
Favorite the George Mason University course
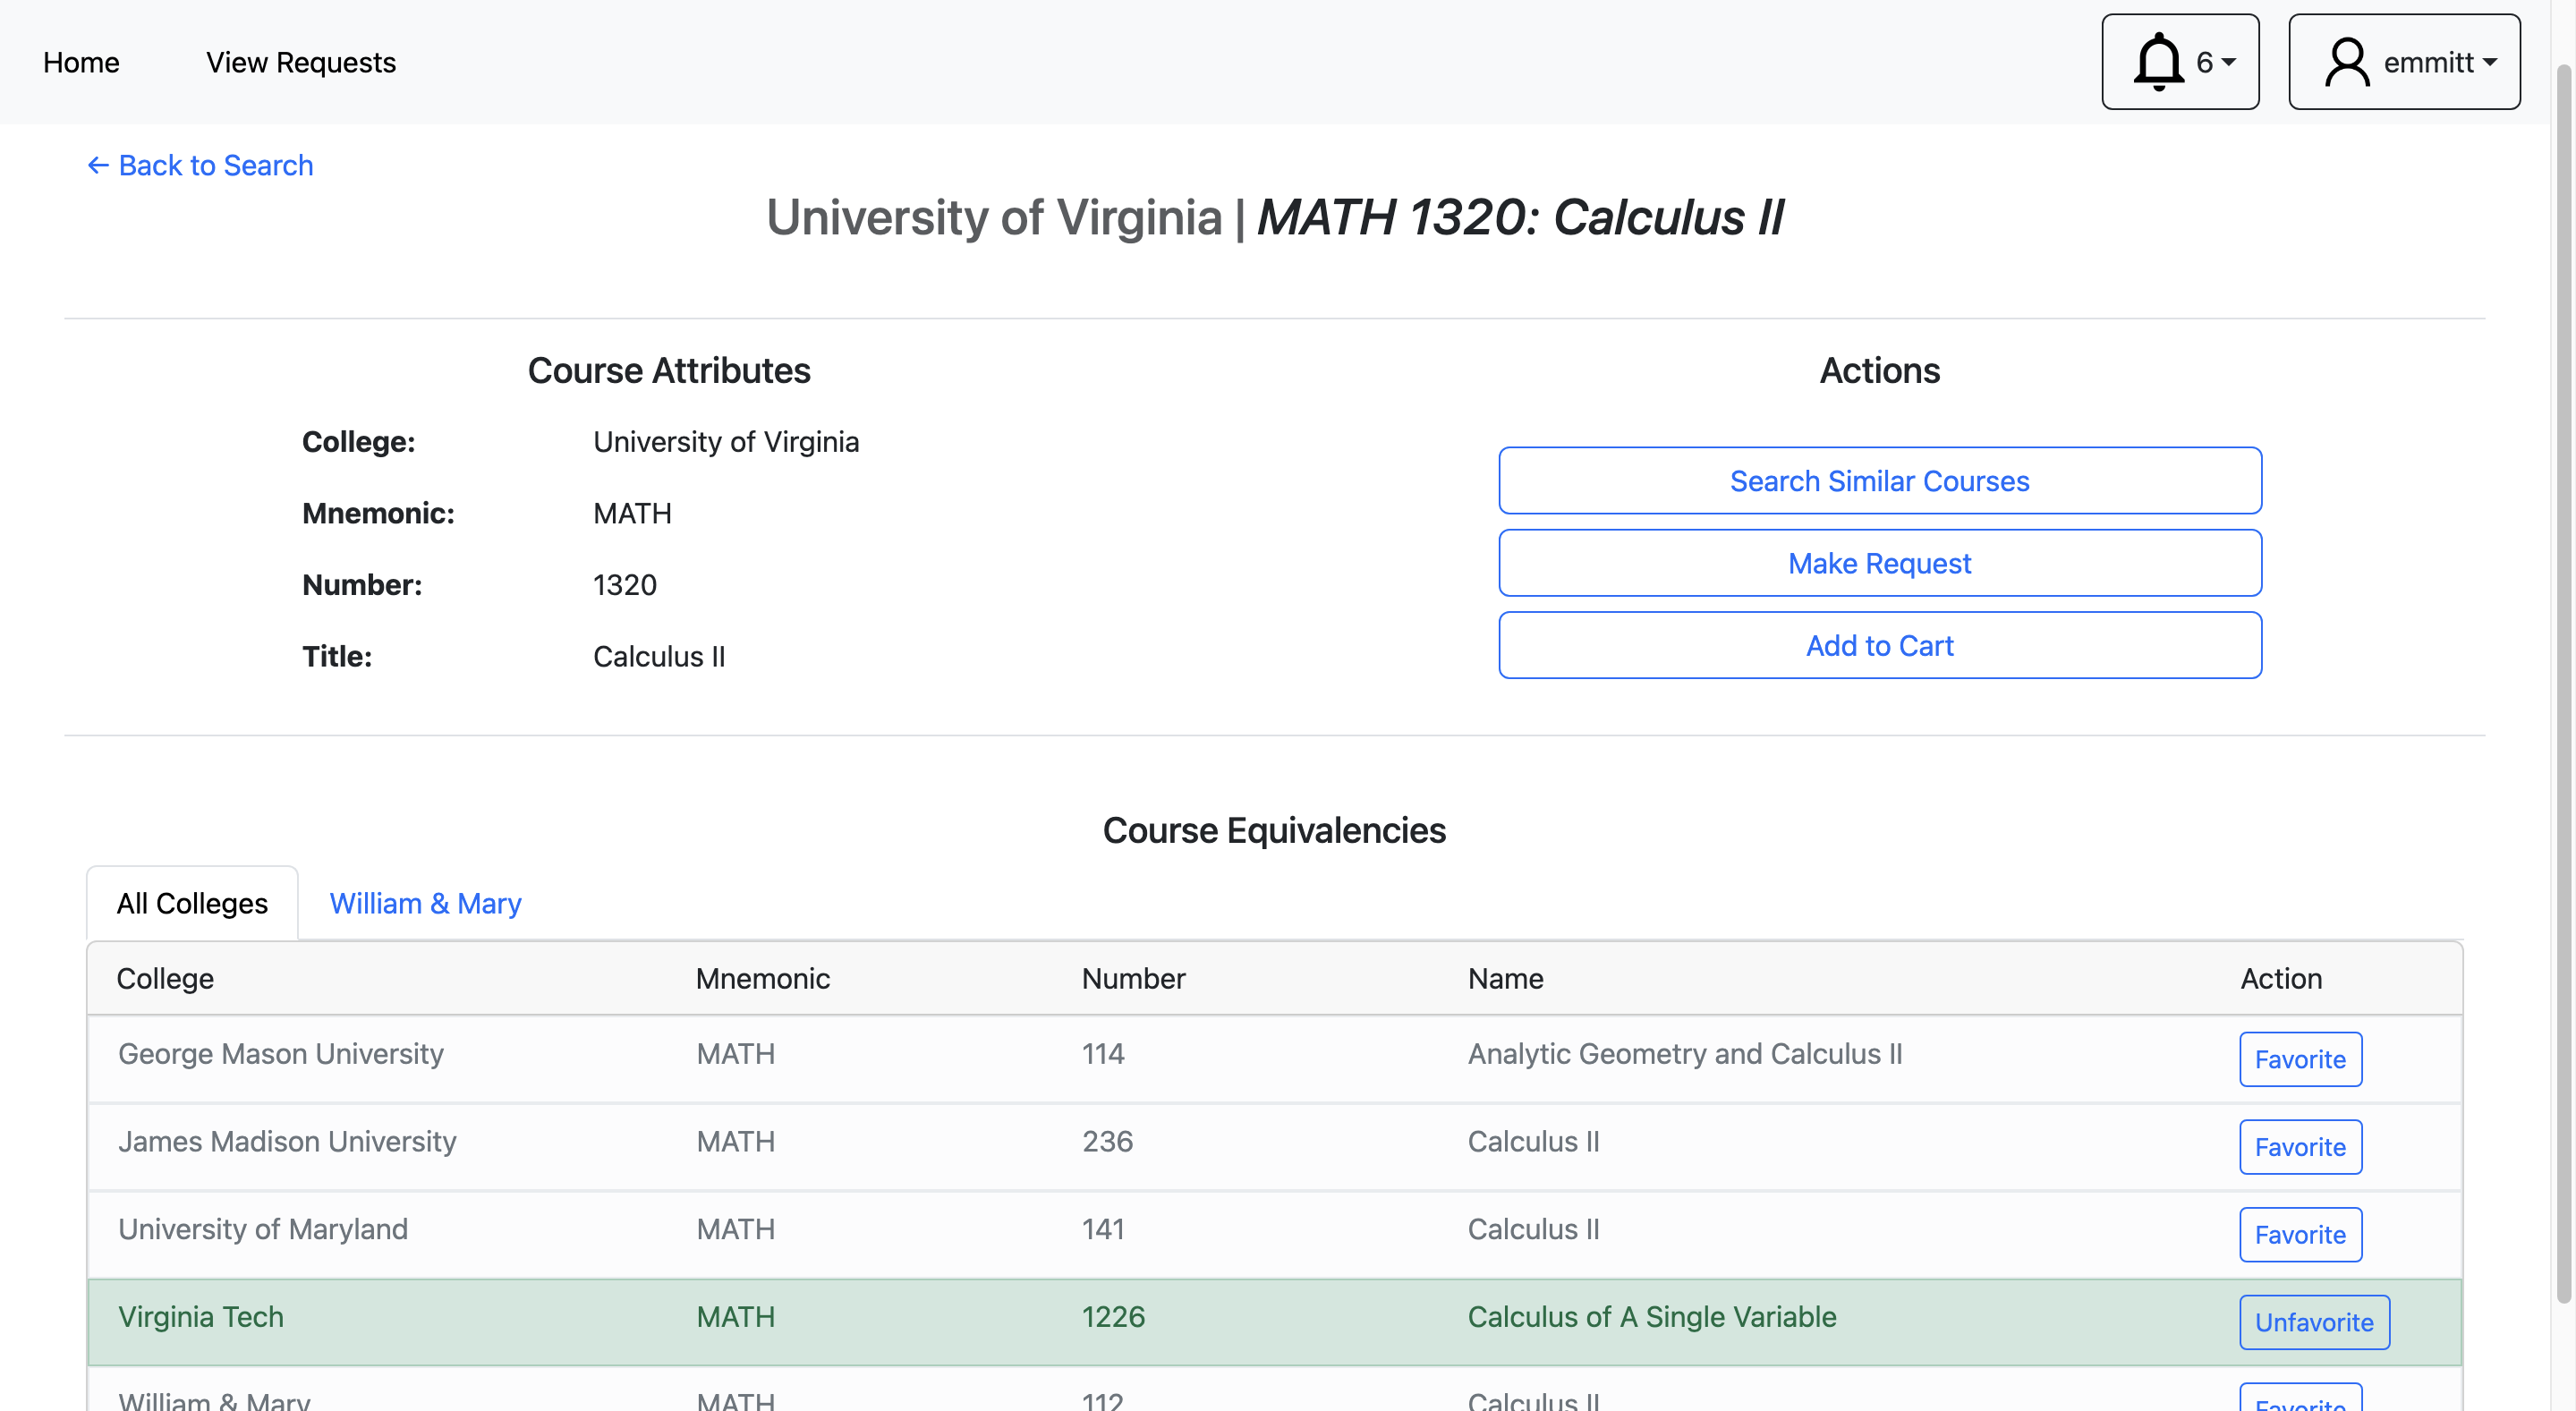coord(2300,1059)
